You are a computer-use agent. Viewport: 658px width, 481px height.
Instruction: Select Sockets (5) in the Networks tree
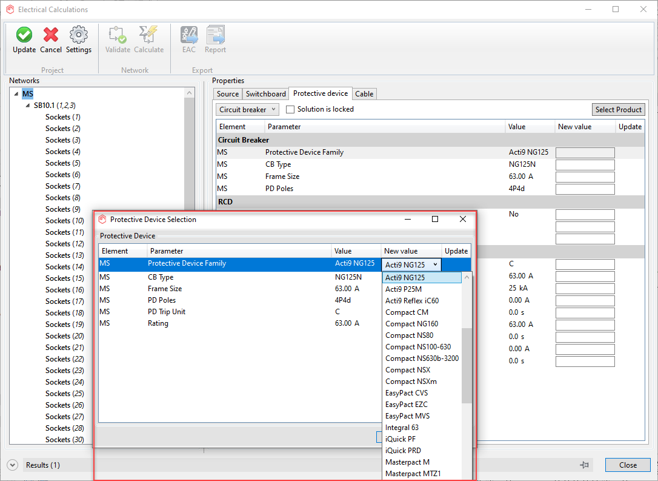coord(63,163)
